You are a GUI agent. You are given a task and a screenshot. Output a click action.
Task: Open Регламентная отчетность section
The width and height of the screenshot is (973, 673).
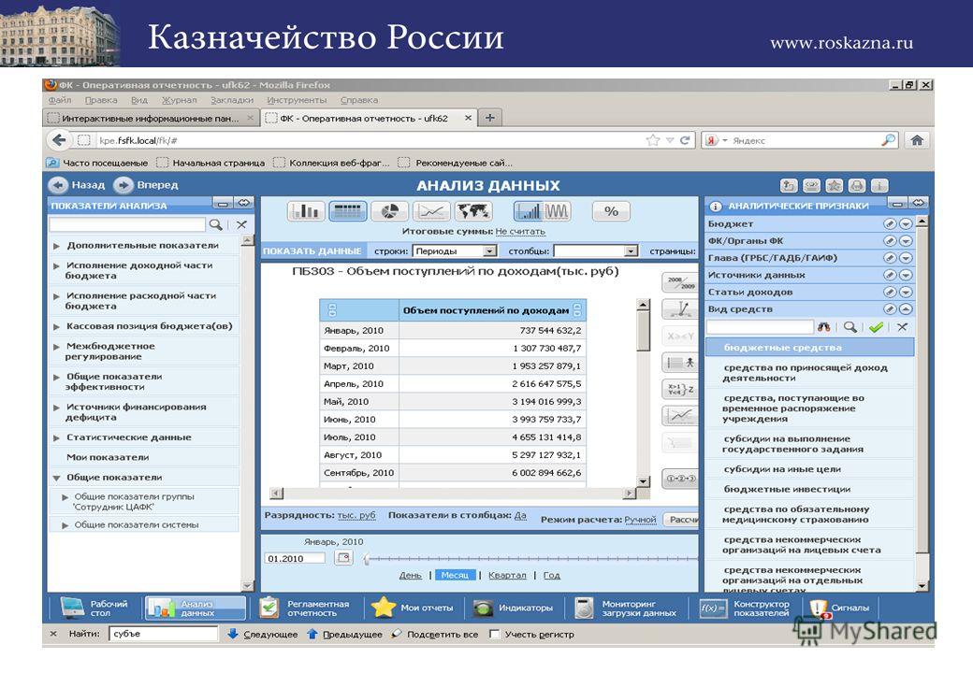tap(305, 608)
